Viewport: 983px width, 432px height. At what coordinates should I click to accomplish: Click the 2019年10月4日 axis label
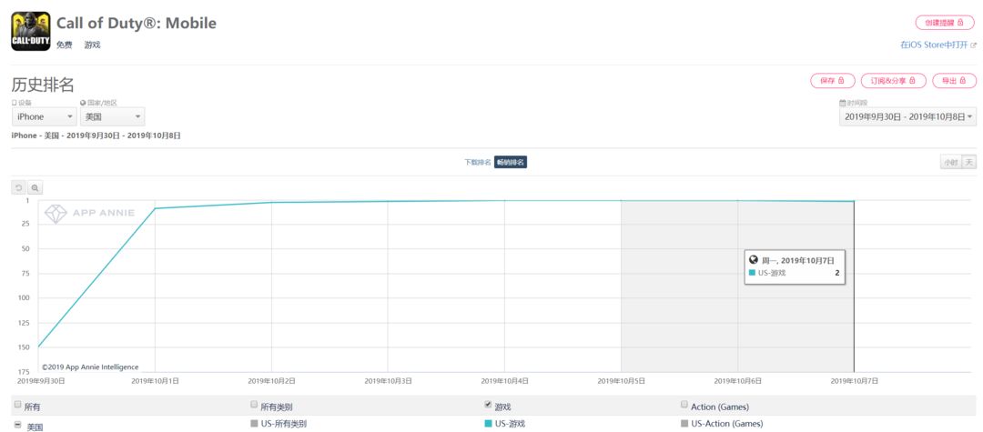click(504, 380)
